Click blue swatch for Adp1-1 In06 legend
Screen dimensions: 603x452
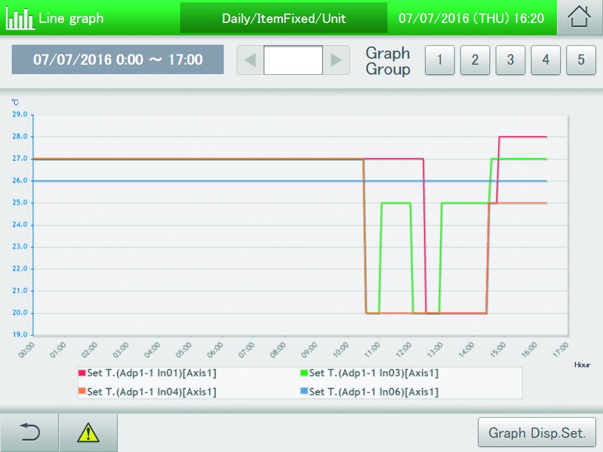click(x=304, y=392)
